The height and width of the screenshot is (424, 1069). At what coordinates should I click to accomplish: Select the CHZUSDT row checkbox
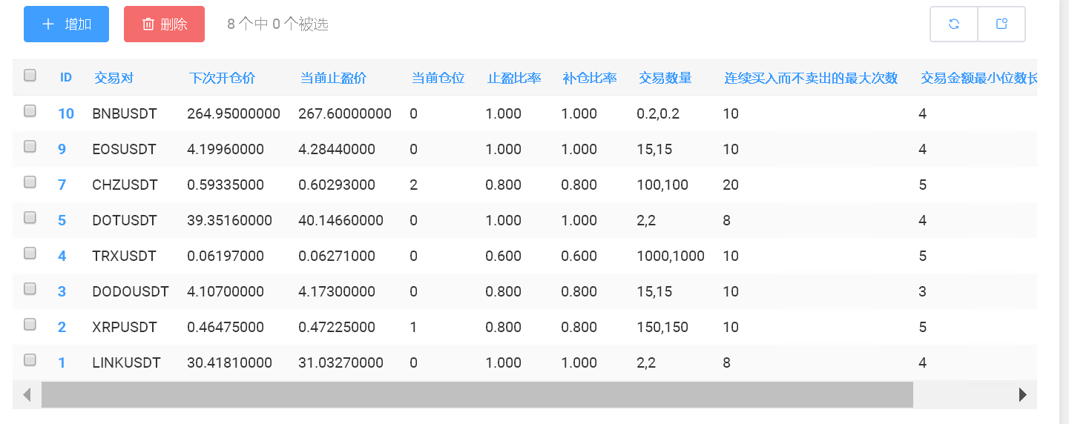[30, 182]
